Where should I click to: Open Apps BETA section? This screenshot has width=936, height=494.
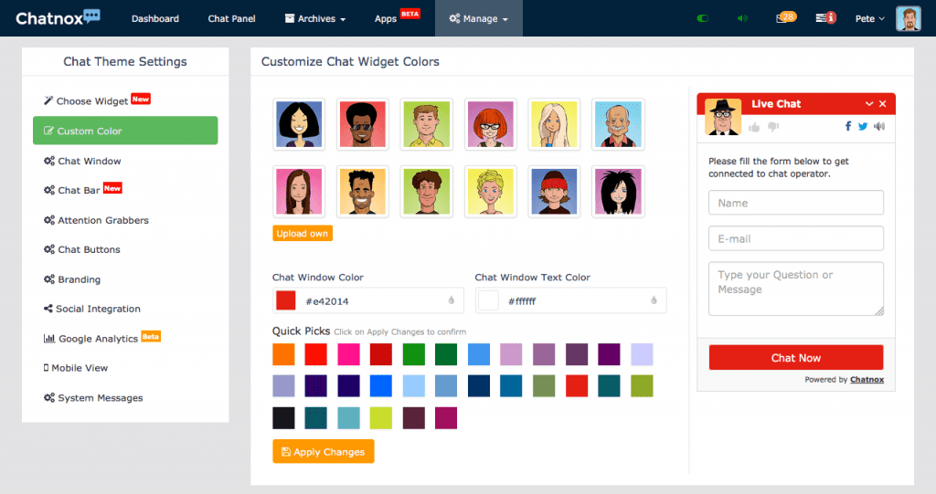click(x=397, y=16)
